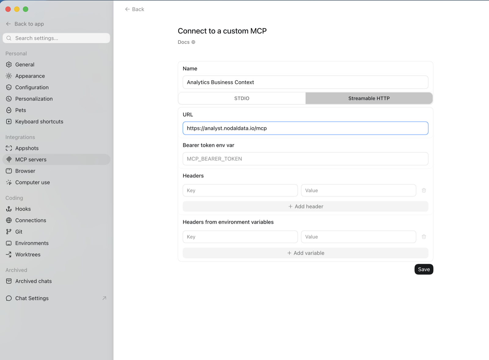This screenshot has width=489, height=360.
Task: Click the Back to app arrow icon
Action: click(x=9, y=24)
